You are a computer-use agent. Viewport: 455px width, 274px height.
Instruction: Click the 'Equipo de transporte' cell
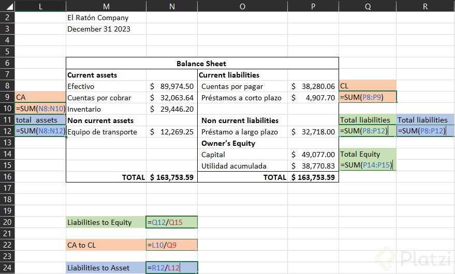pos(106,132)
